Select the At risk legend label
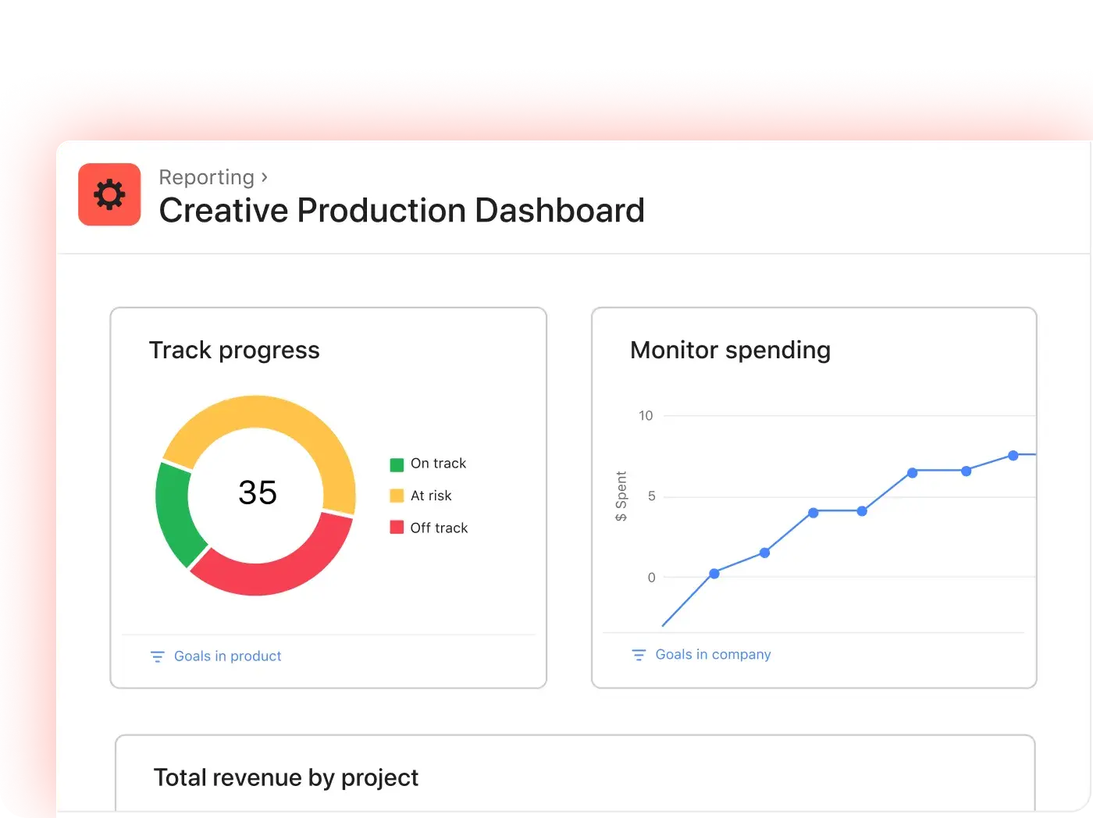 tap(431, 496)
